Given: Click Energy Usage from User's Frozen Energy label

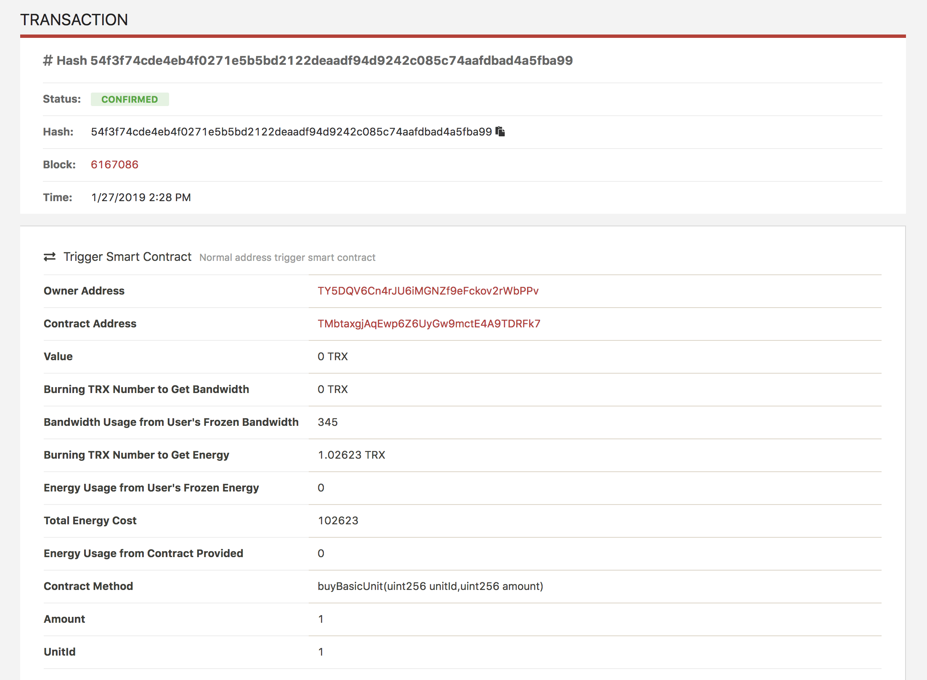Looking at the screenshot, I should [151, 488].
